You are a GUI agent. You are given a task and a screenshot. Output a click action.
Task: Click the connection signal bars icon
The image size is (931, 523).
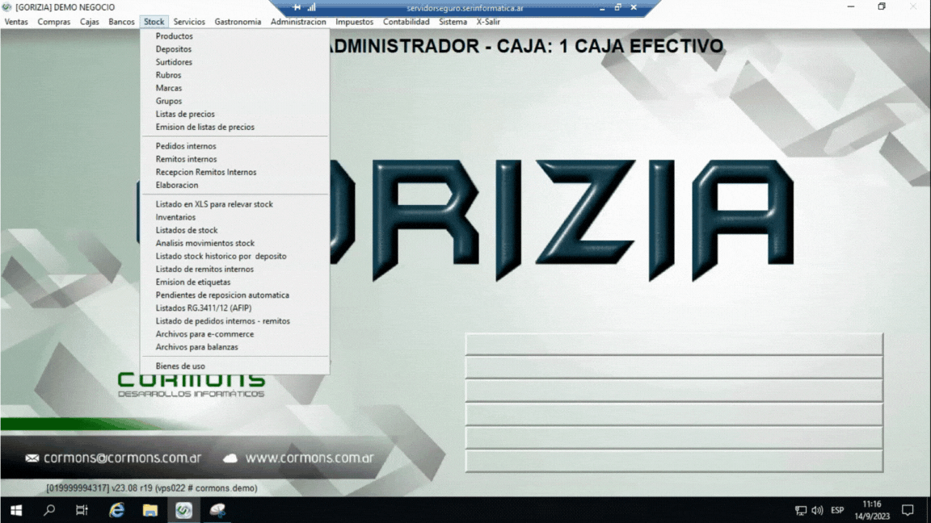(x=312, y=8)
